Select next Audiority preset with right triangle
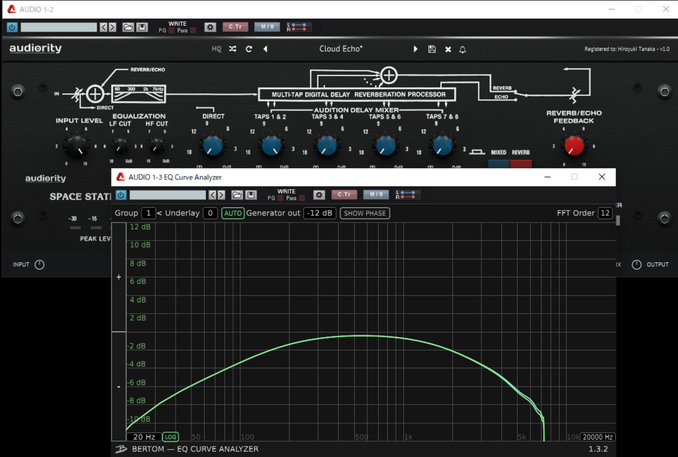This screenshot has height=457, width=678. 416,49
